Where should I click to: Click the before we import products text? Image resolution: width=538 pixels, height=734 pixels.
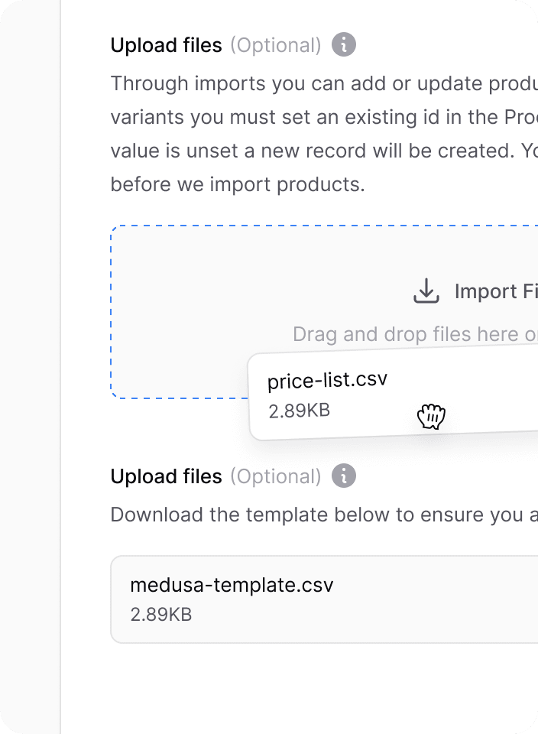pyautogui.click(x=238, y=184)
